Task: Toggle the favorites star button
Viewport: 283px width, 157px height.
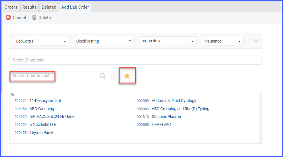Action: tap(127, 76)
